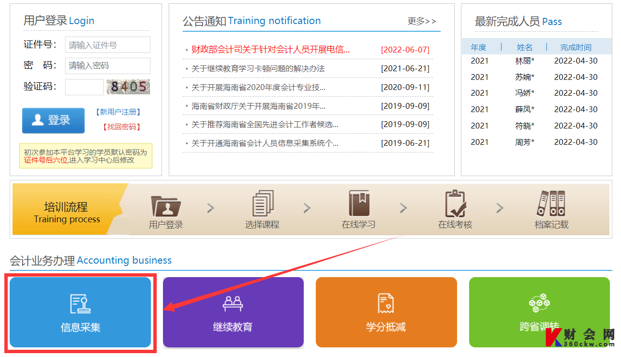Viewport: 621px width, 357px height.
Task: Click the date [2022-06-07]
Action: point(405,50)
